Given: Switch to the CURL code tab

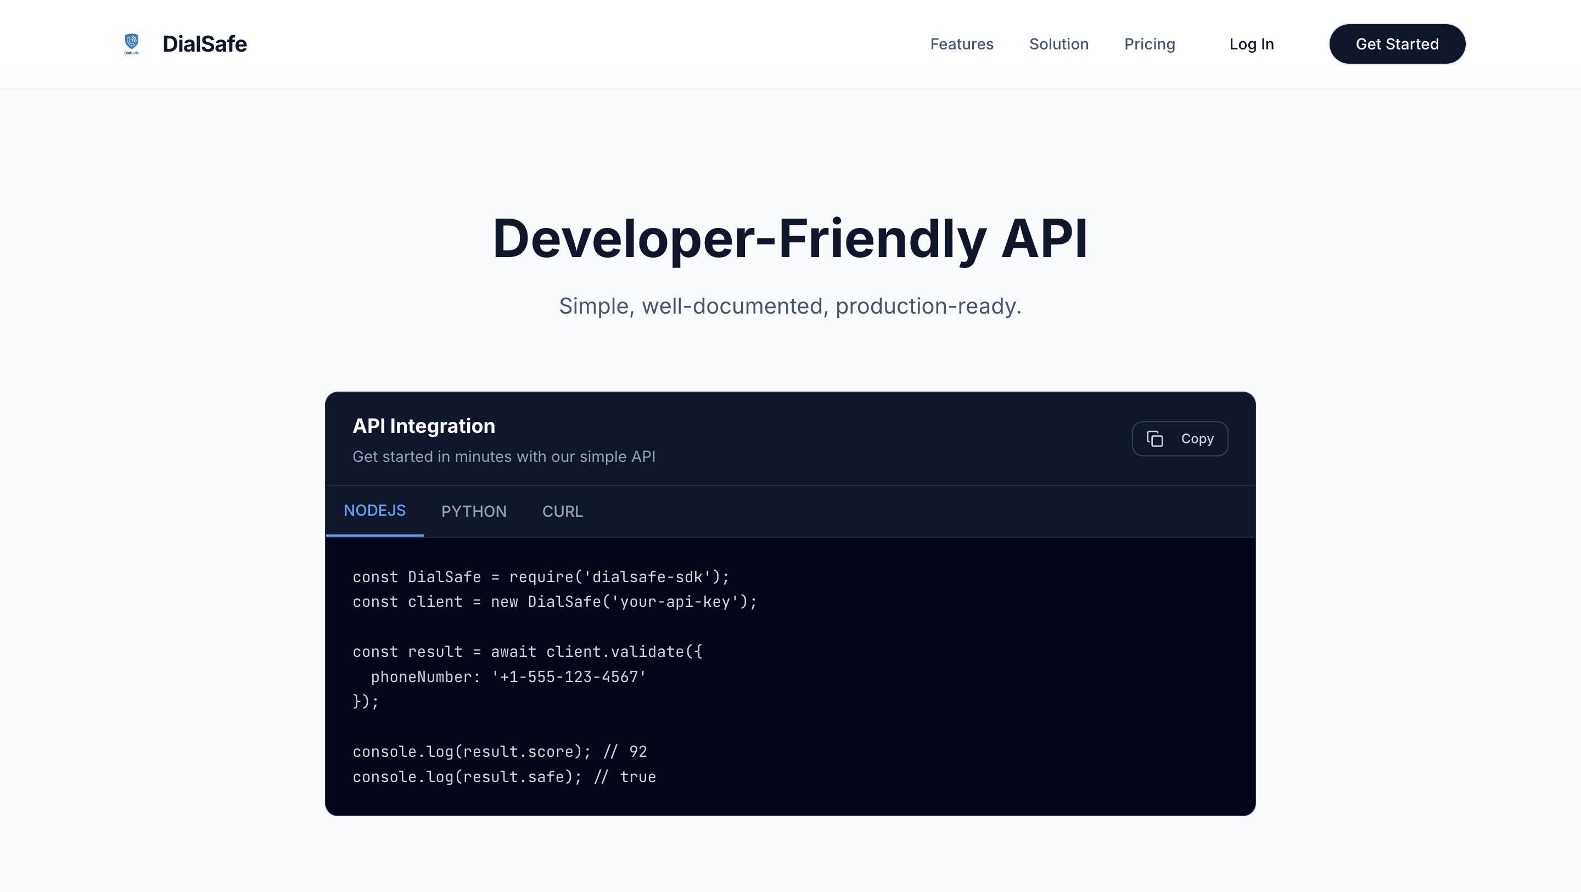Looking at the screenshot, I should 562,511.
